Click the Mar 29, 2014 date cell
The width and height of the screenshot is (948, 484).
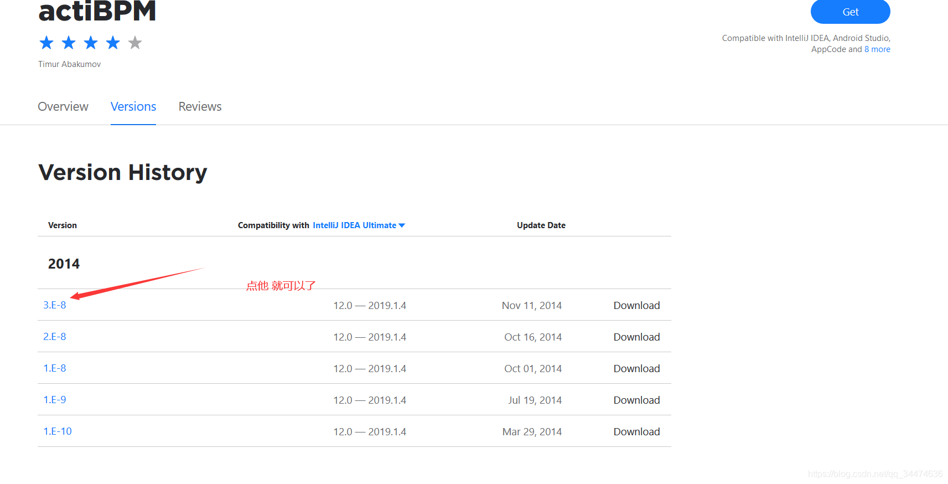pos(532,432)
